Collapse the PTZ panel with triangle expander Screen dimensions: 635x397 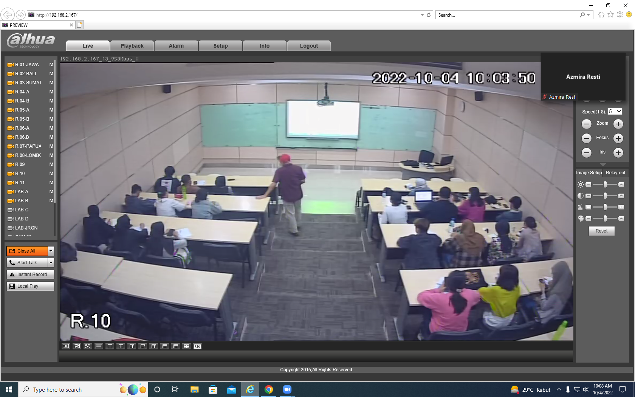[603, 164]
